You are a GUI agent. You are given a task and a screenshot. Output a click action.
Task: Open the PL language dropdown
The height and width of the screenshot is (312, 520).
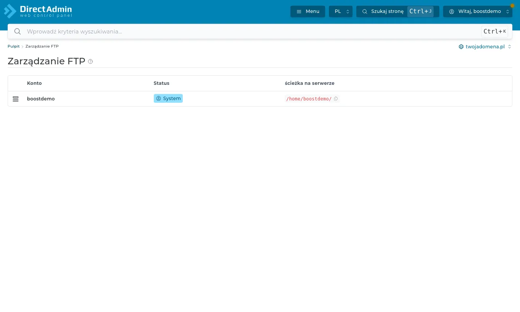[341, 11]
